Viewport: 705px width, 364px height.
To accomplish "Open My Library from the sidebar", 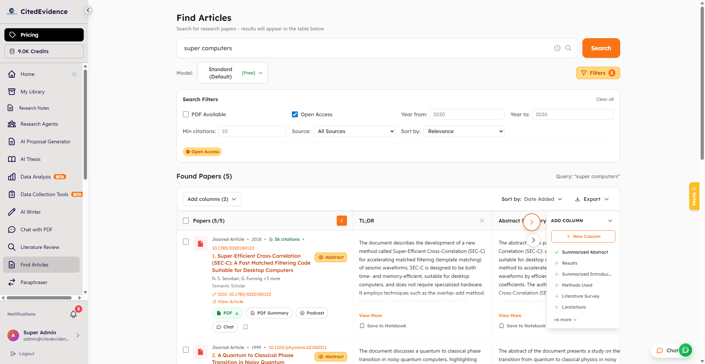I will click(32, 92).
